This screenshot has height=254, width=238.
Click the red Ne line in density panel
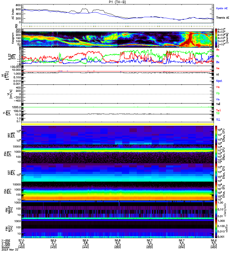pyautogui.click(x=117, y=71)
